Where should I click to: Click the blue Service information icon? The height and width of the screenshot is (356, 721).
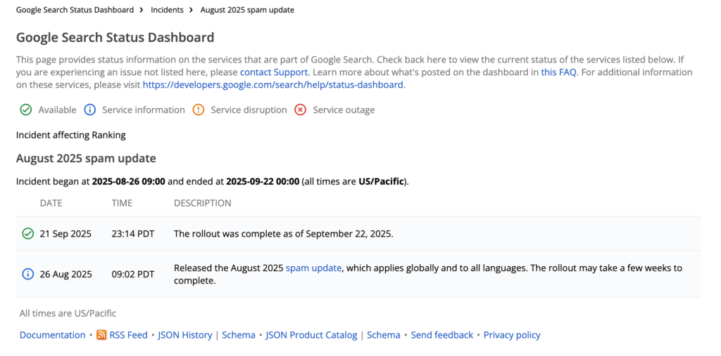point(89,110)
